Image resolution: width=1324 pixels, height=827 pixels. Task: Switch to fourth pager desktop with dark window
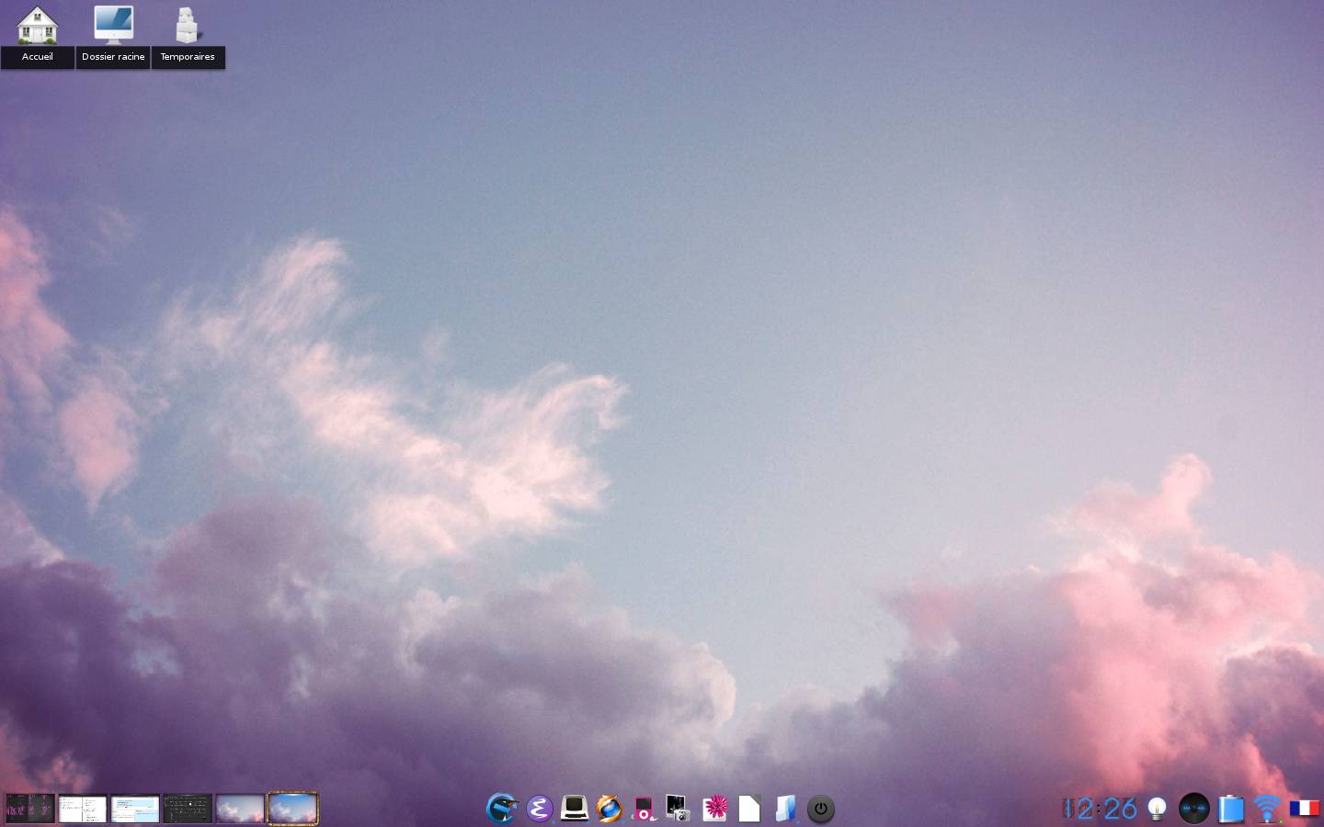point(188,809)
